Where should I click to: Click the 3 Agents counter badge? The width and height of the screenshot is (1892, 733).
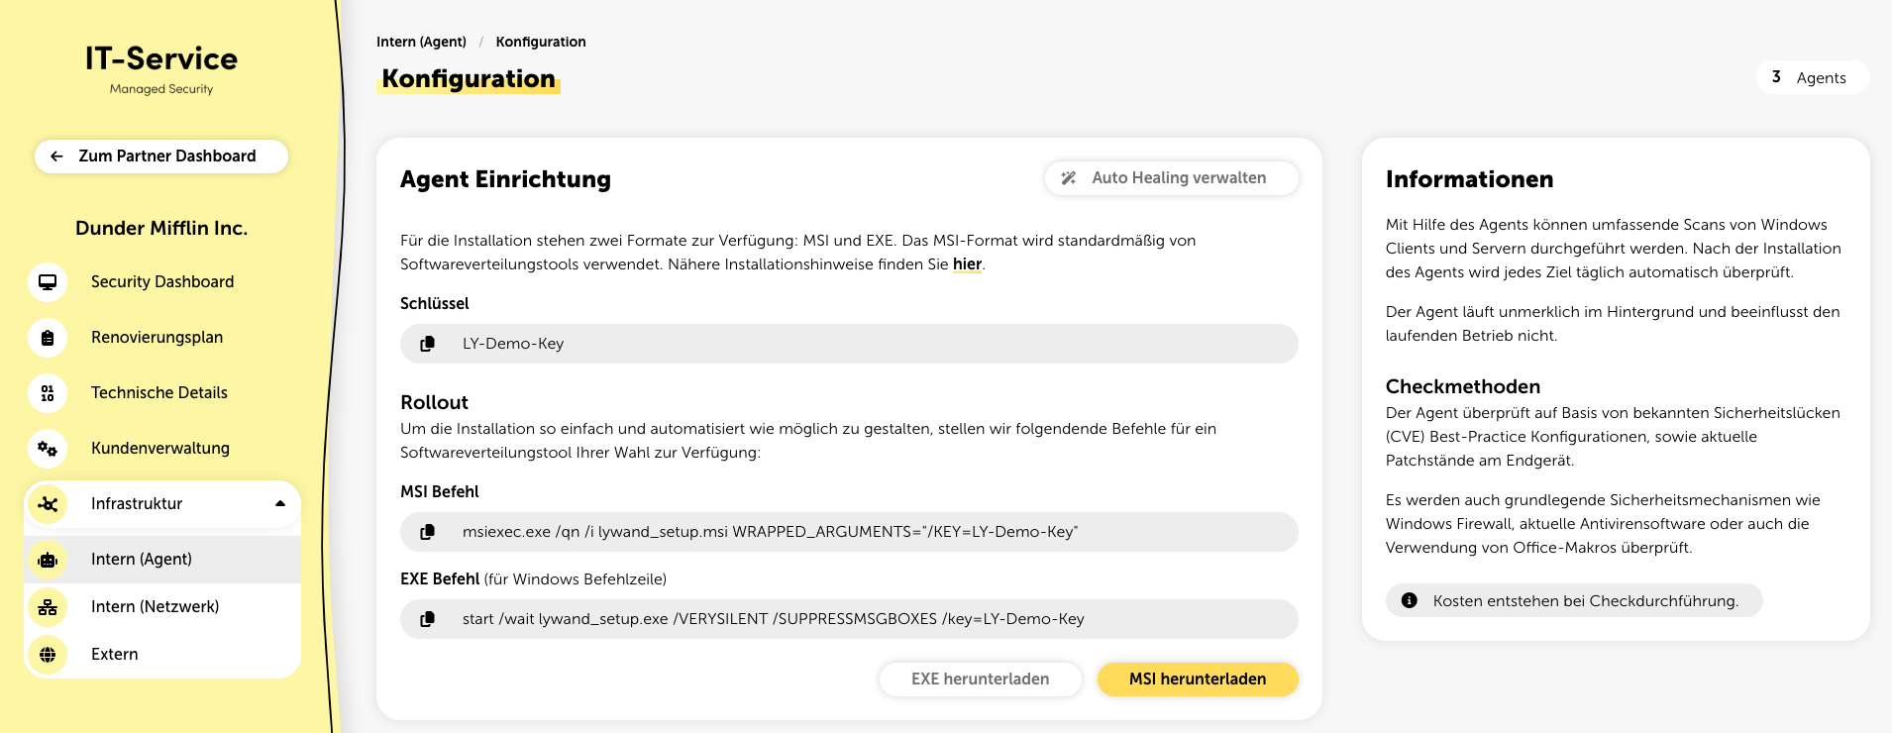click(1812, 77)
